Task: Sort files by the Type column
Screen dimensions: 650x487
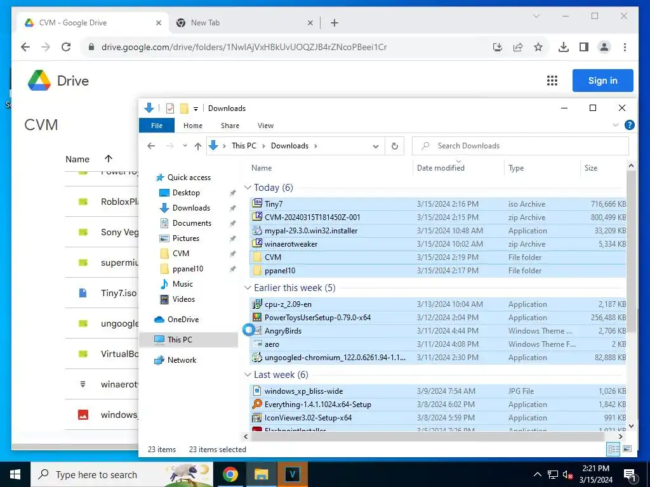Action: [516, 167]
